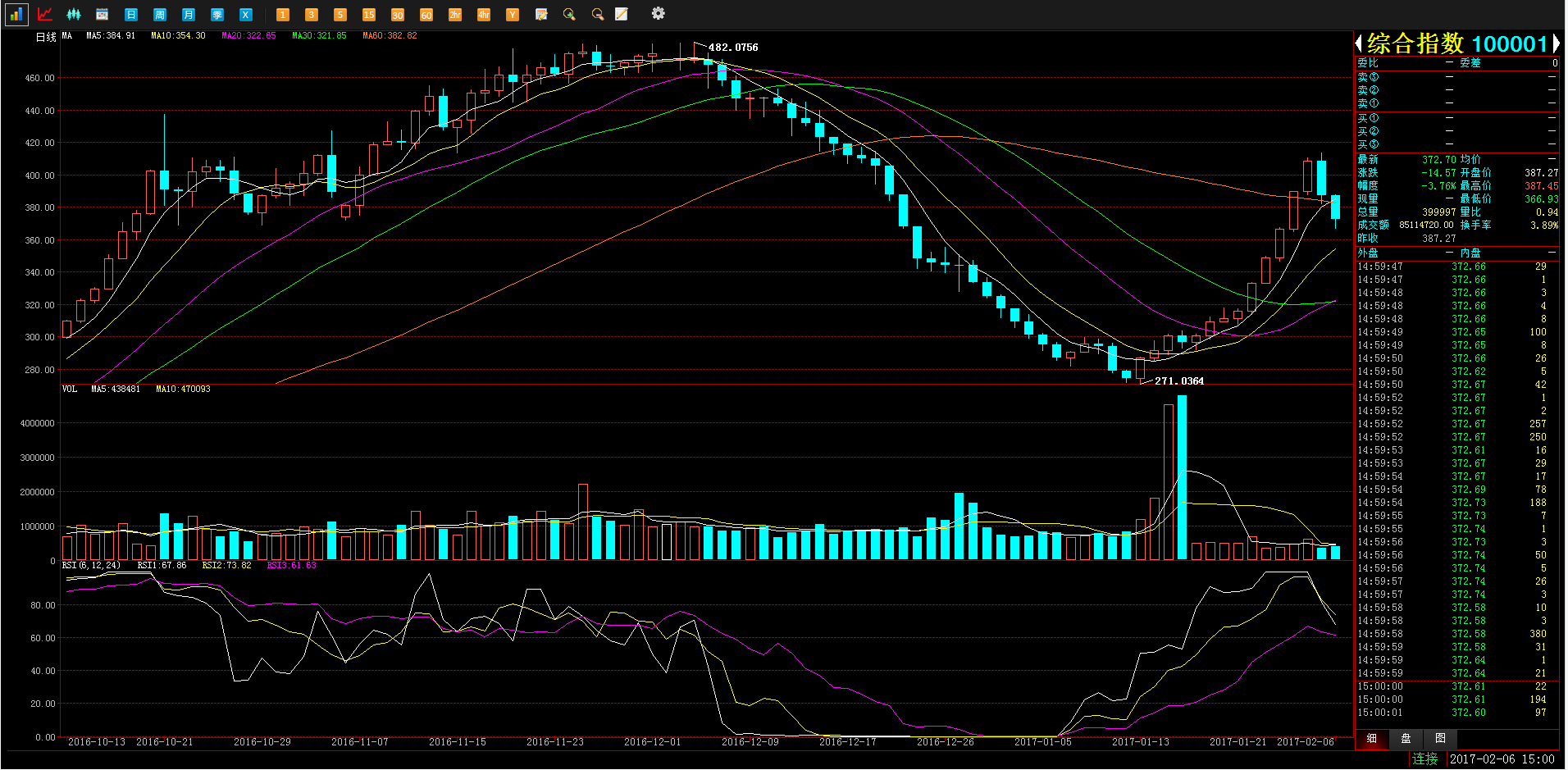Select the quarterly (季) period icon
Viewport: 1568px width, 770px height.
point(217,14)
